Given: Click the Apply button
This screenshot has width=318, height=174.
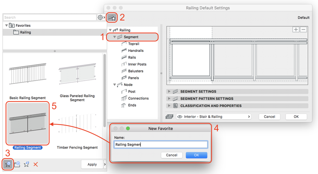Looking at the screenshot, I should click(92, 164).
